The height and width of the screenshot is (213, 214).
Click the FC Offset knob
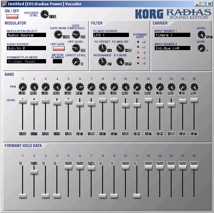(x=102, y=48)
